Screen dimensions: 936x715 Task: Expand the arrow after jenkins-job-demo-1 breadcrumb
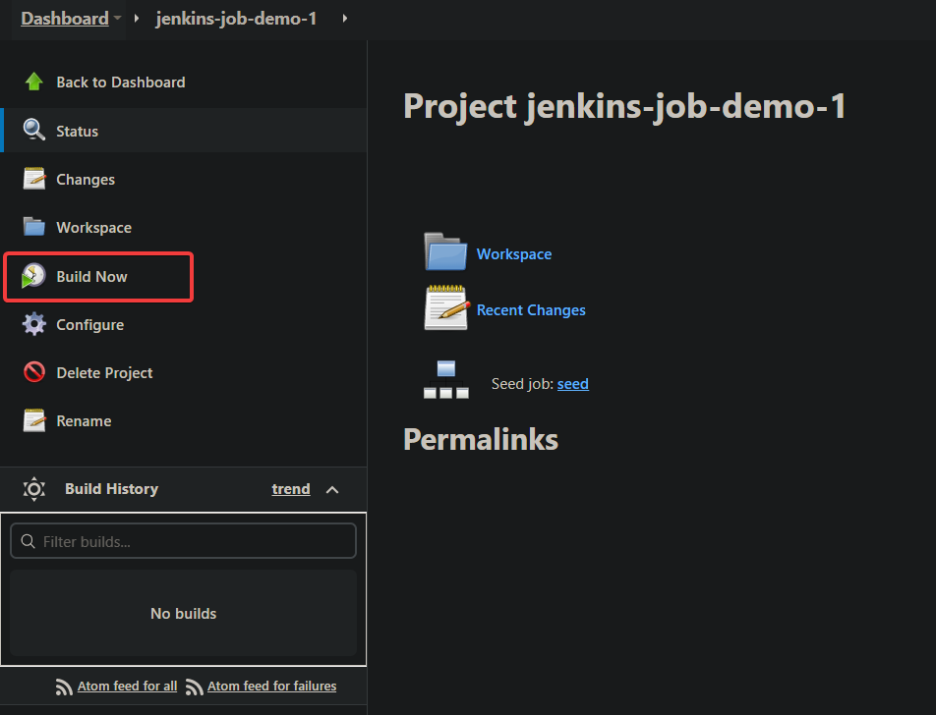(x=344, y=19)
